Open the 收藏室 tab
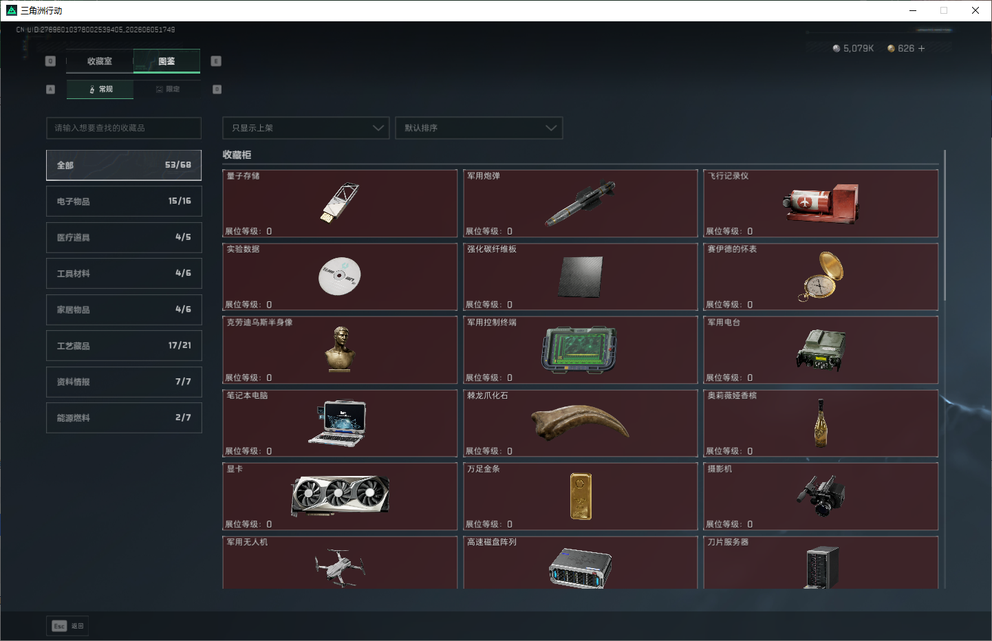Viewport: 992px width, 641px height. point(100,61)
